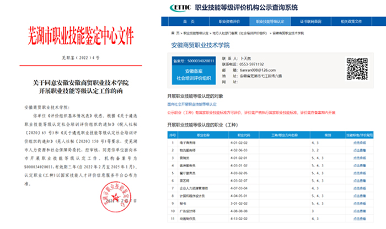Click the blue 安徽商贸职业技术学院 page heading
The image size is (386, 229).
200,45
